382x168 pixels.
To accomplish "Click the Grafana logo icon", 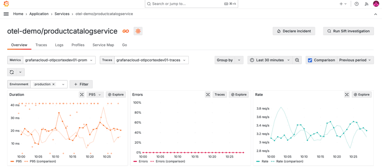I will pyautogui.click(x=7, y=4).
